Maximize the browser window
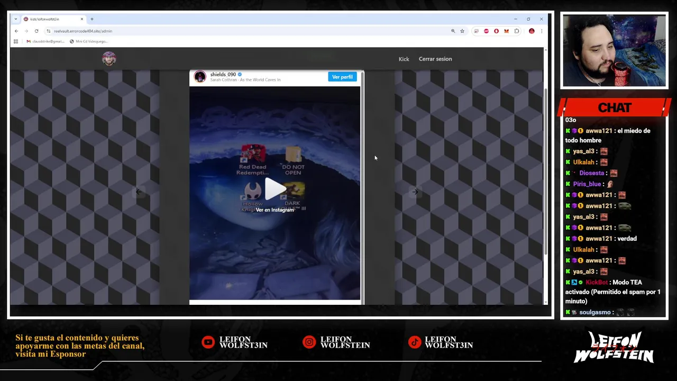 (x=528, y=19)
